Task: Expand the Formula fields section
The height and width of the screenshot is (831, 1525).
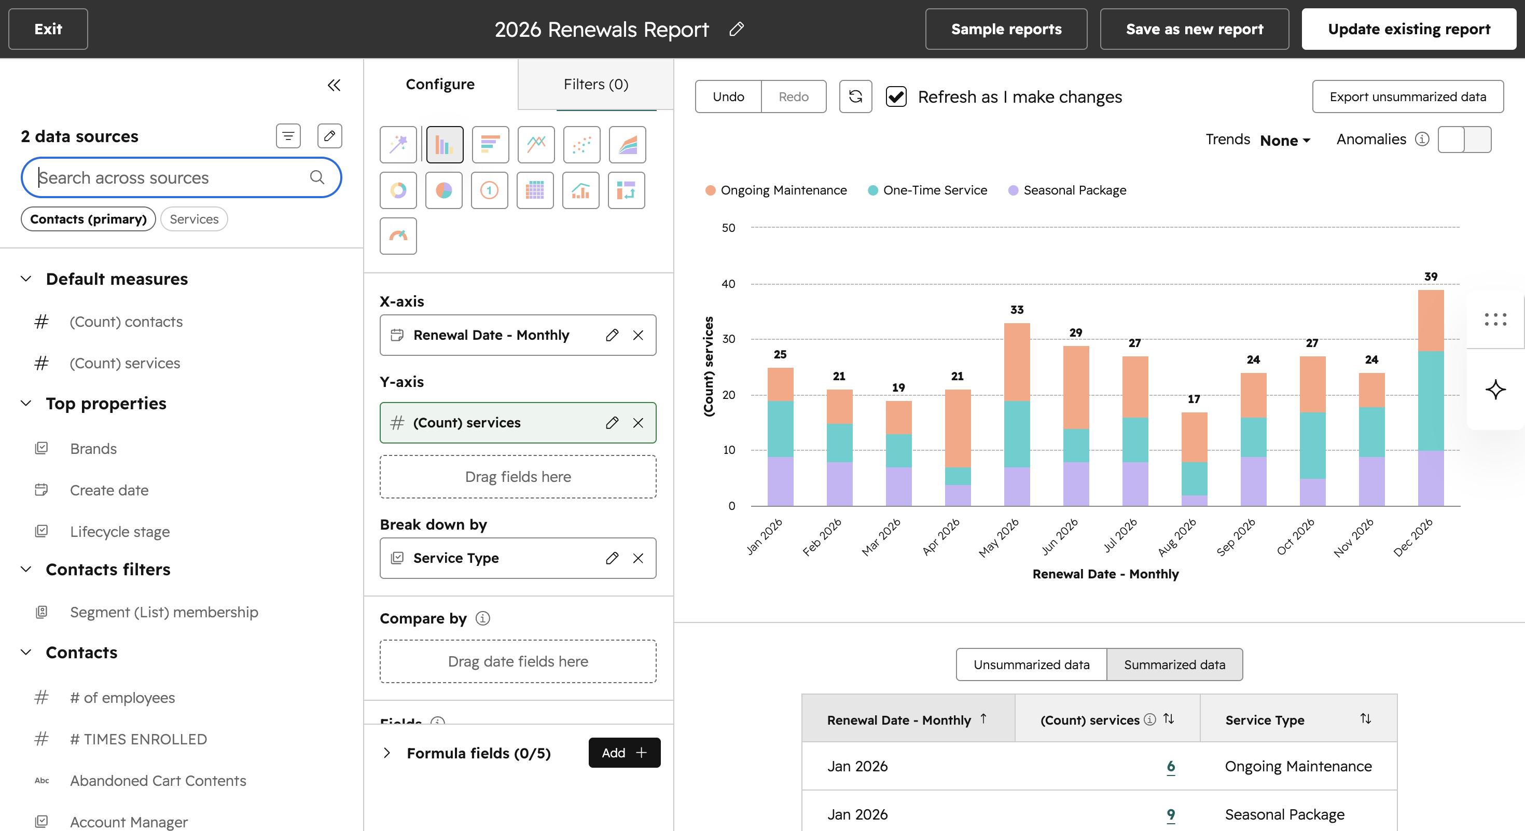Action: tap(386, 753)
